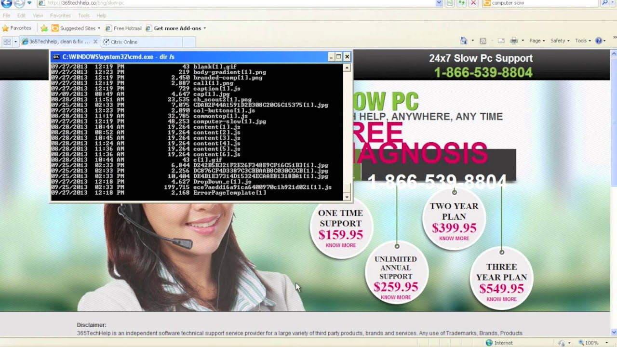Click 'body-gradient[1].png' line in cmd output

[229, 72]
